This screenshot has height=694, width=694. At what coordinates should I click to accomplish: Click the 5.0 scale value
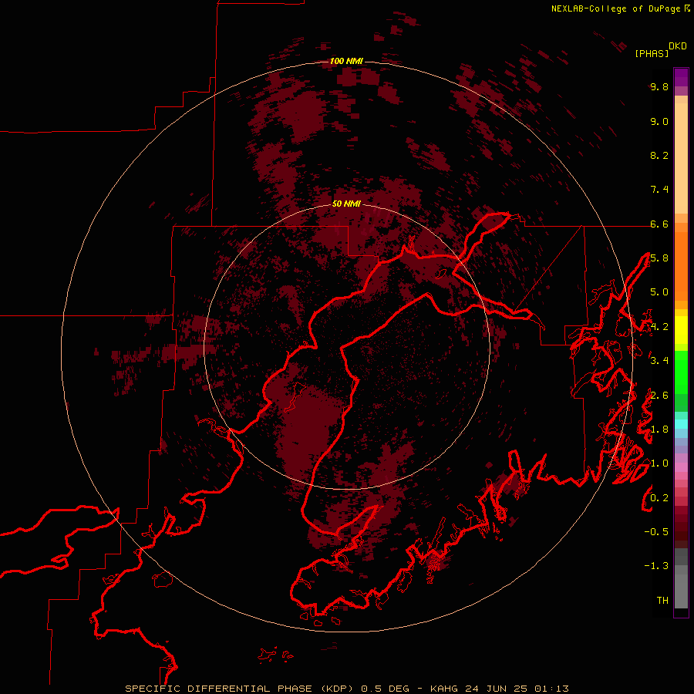[x=659, y=292]
